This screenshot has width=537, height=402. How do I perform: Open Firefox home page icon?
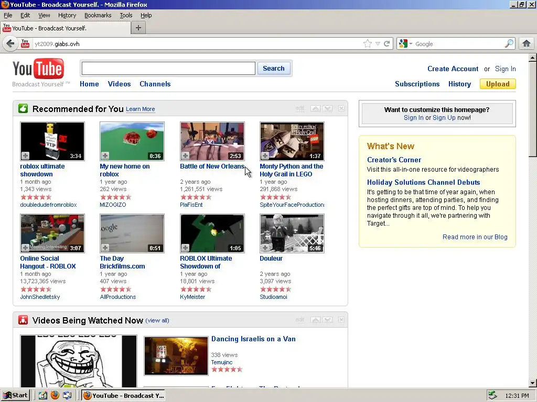pyautogui.click(x=527, y=44)
